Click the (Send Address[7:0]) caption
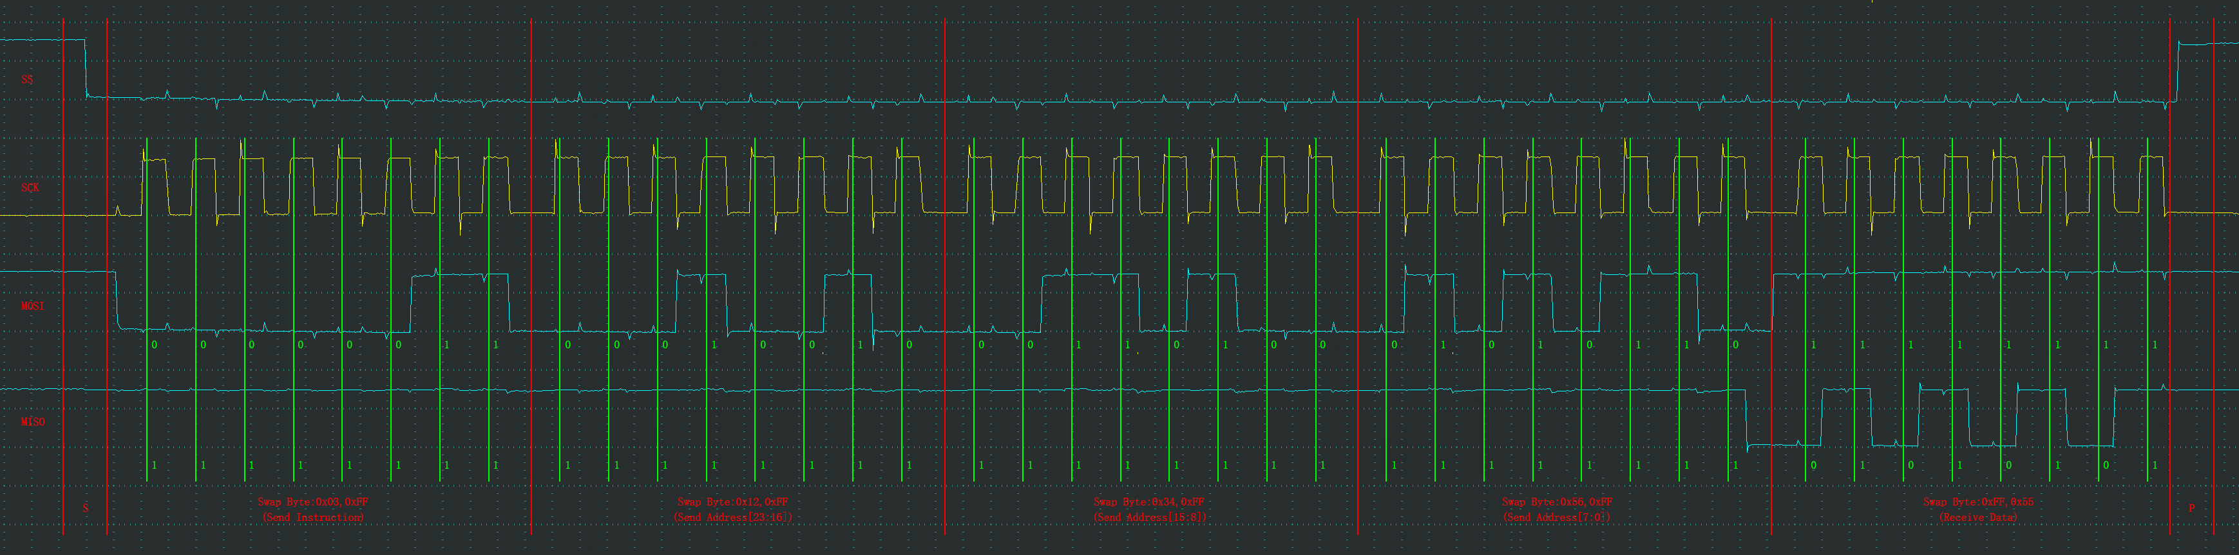This screenshot has height=555, width=2239. 1557,517
